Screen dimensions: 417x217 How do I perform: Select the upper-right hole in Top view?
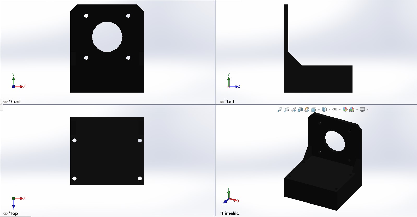[140, 141]
